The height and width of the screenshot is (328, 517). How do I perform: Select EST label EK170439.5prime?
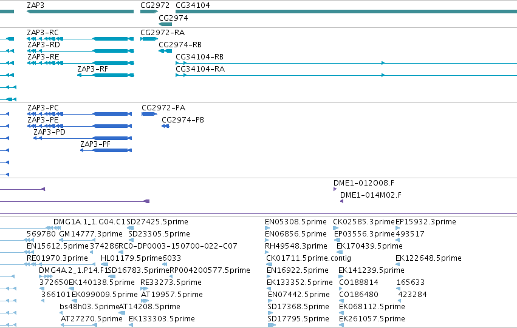coord(369,246)
